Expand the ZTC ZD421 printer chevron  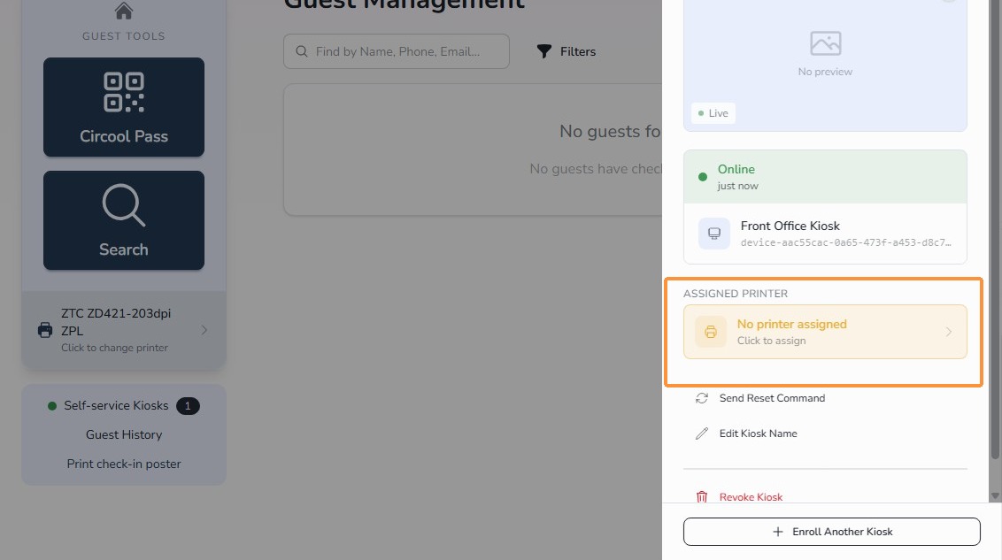[x=204, y=330]
